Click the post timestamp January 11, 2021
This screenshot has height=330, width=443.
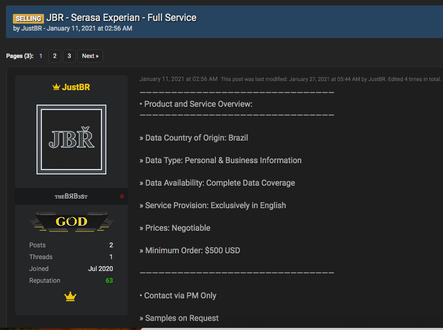178,79
